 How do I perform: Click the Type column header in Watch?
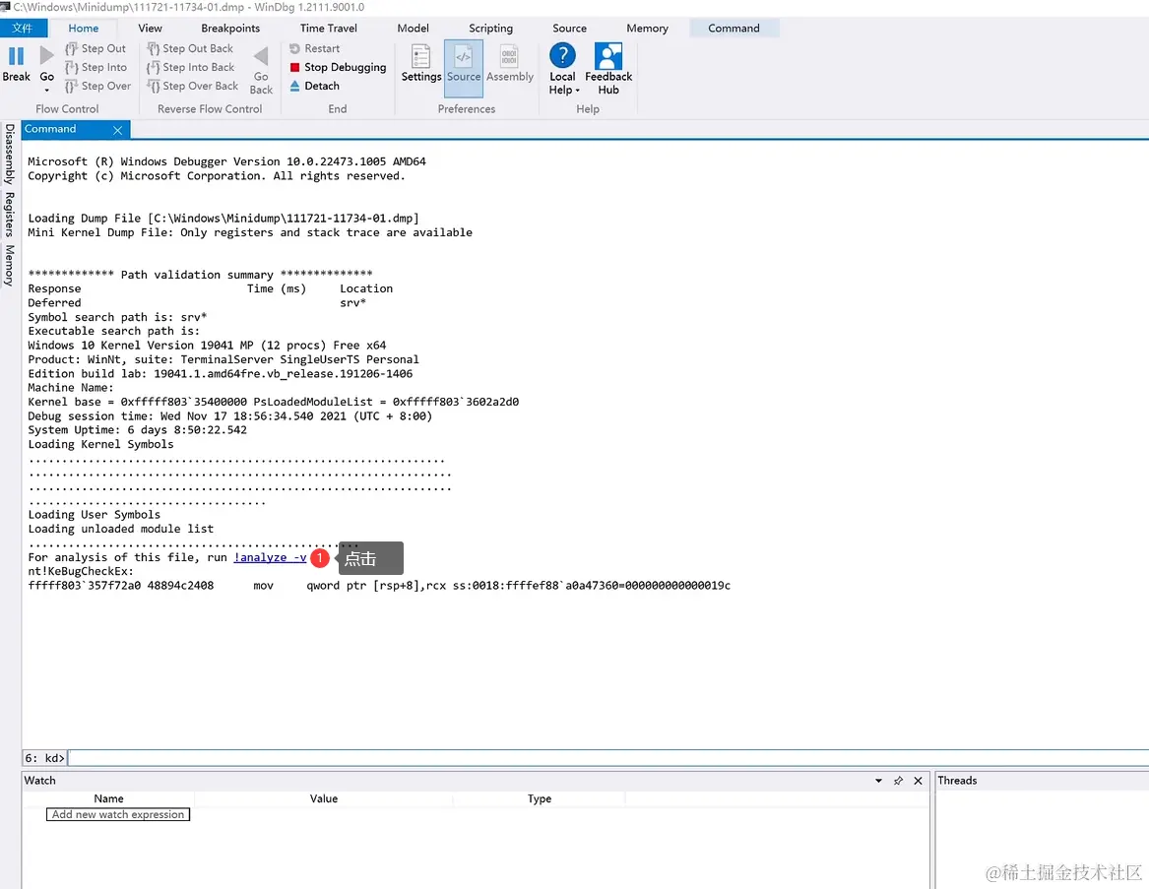(x=540, y=798)
